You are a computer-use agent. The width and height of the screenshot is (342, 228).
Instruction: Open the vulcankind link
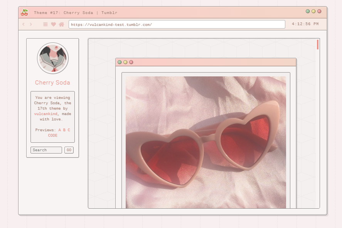pos(45,114)
